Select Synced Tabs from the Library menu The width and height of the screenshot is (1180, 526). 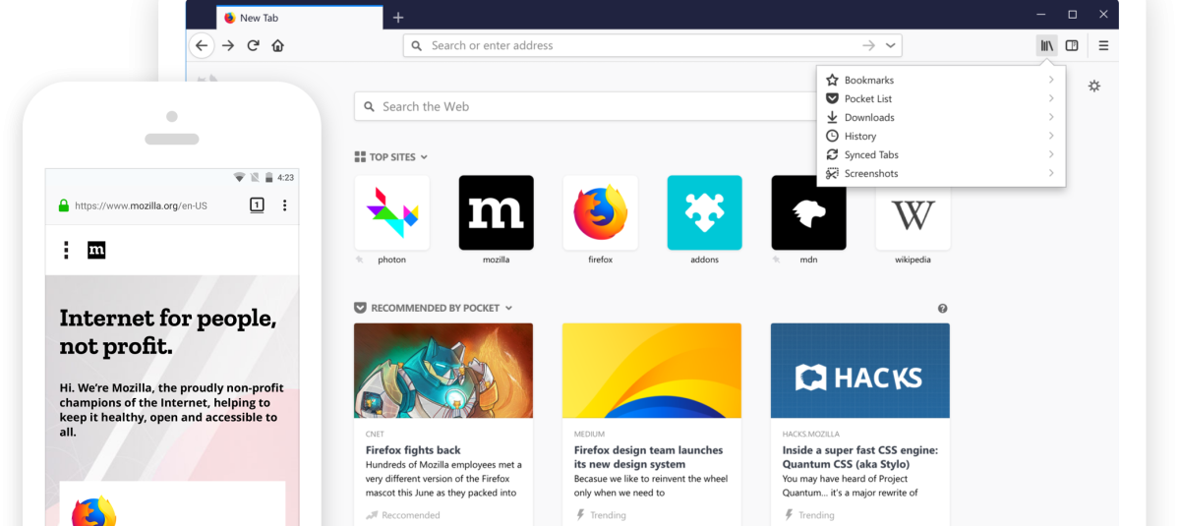(x=871, y=155)
